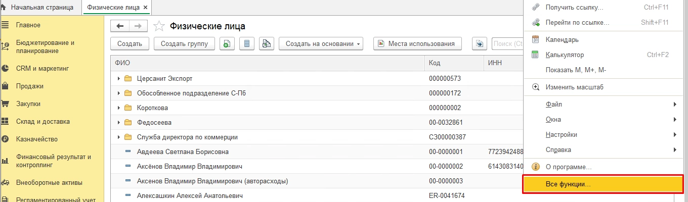688x202 pixels.
Task: Click the Продажи shopping bag icon
Action: click(6, 86)
